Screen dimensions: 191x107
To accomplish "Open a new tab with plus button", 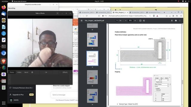I will click(164, 12).
